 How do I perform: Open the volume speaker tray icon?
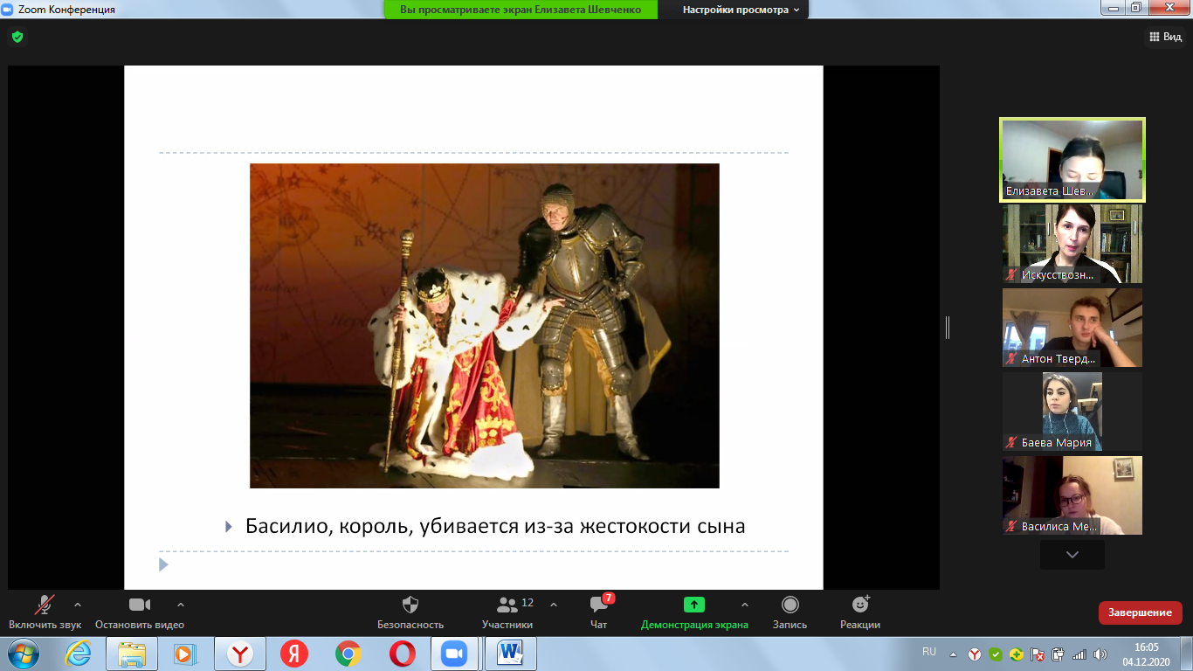coord(1100,654)
